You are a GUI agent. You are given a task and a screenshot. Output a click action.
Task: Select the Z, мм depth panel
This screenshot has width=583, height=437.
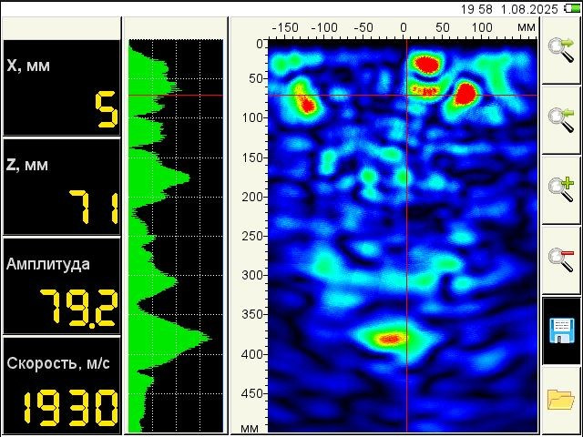coord(62,186)
